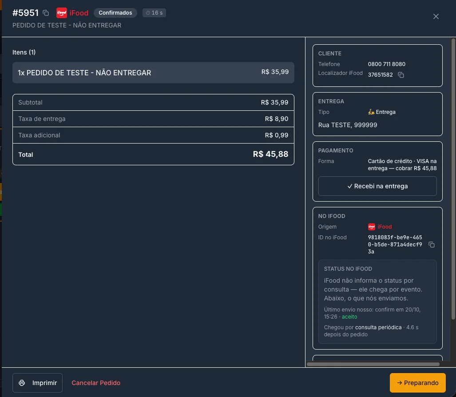This screenshot has width=456, height=397.
Task: Click the payment text 'Cartão de crédito · VISA'
Action: pyautogui.click(x=398, y=161)
